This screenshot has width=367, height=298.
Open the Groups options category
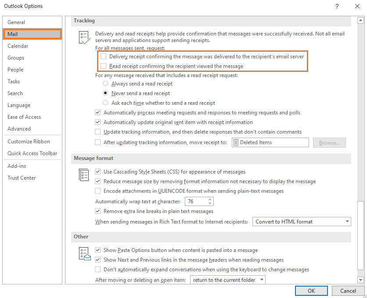point(32,58)
